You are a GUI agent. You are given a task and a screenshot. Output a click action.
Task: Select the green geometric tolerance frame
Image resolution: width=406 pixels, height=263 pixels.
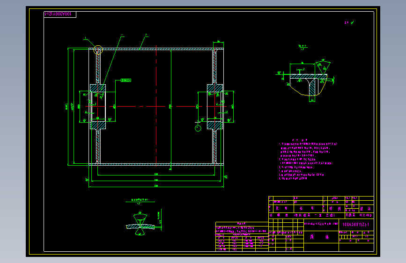tap(126, 80)
